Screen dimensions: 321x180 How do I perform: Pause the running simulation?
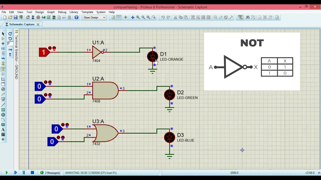pos(24,172)
